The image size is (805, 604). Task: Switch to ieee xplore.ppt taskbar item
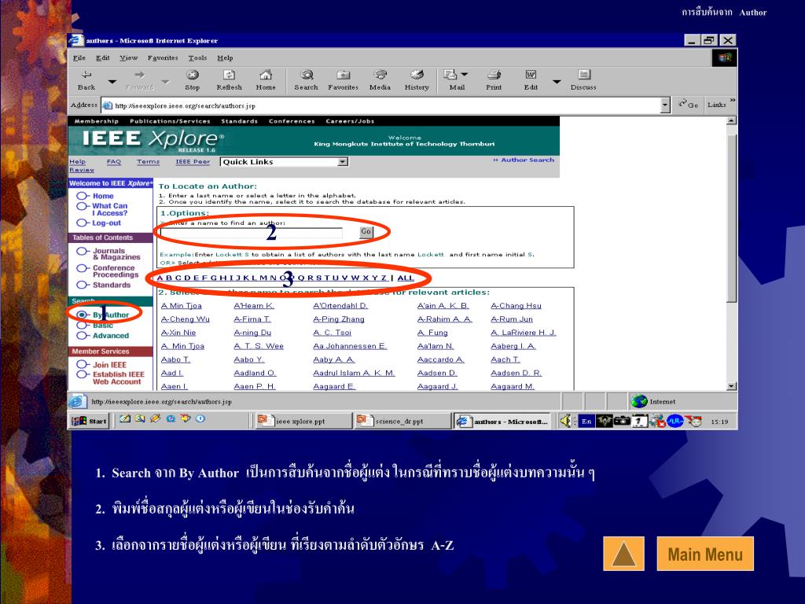(x=303, y=422)
